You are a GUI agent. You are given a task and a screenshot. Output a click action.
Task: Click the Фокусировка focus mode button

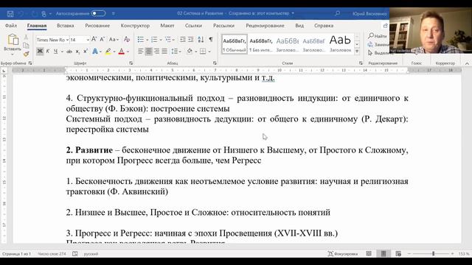click(342, 254)
